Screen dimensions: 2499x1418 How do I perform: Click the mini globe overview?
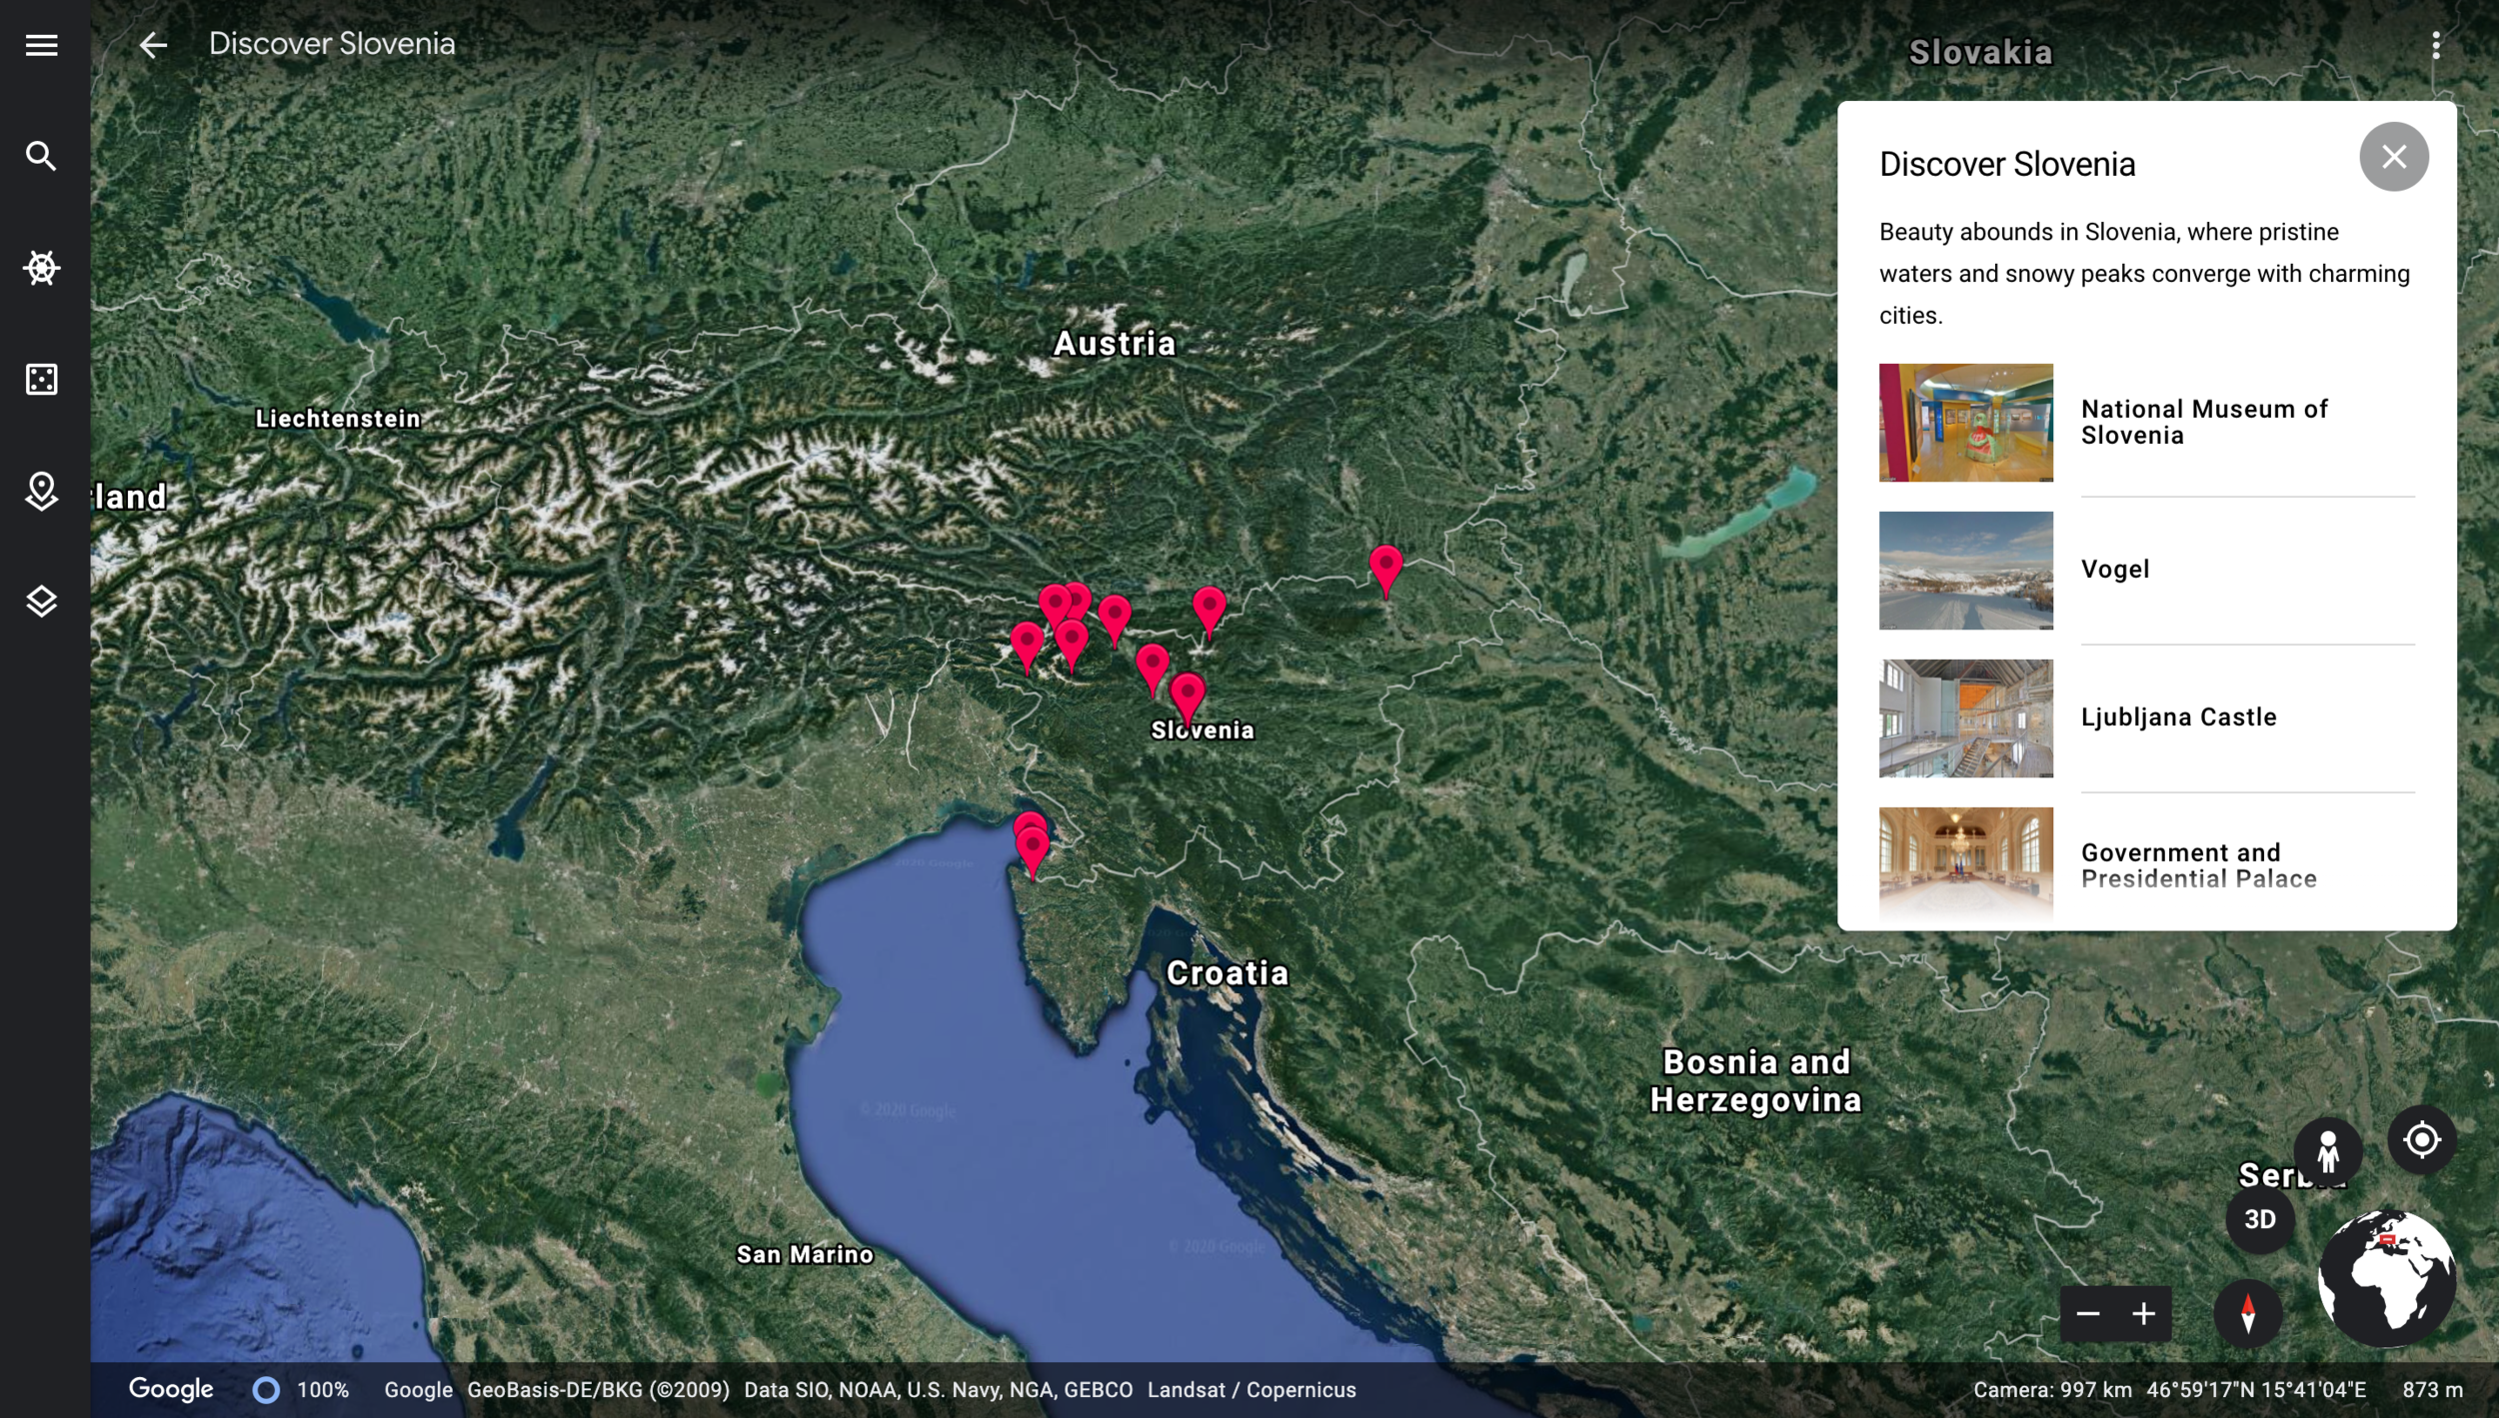[x=2386, y=1279]
